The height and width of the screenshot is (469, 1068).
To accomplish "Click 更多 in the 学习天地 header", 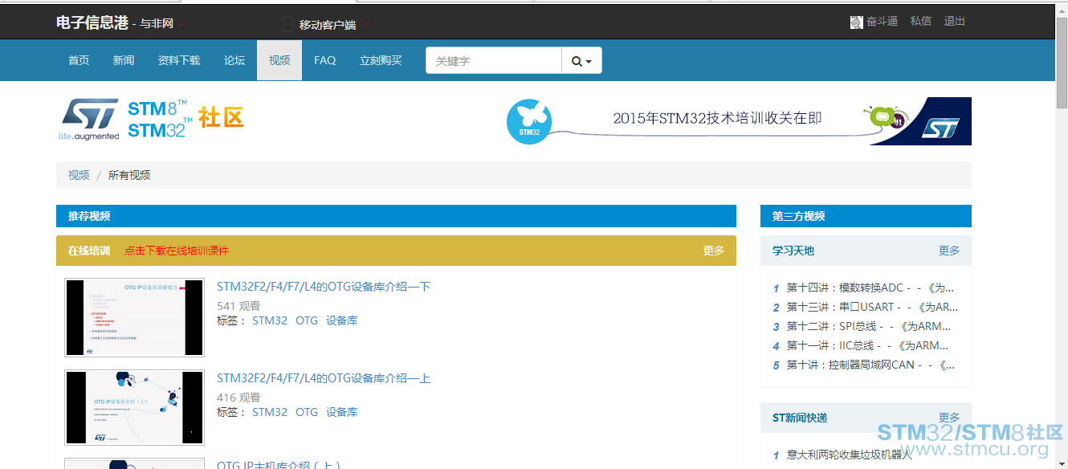I will pos(949,251).
